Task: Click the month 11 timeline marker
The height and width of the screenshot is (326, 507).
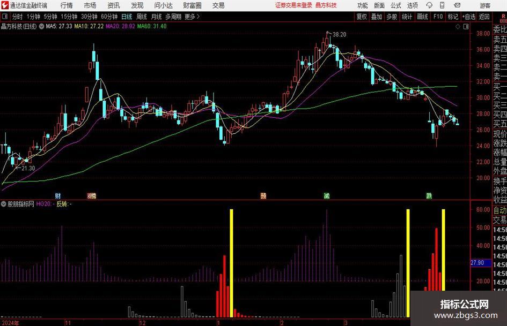Action: pos(68,323)
